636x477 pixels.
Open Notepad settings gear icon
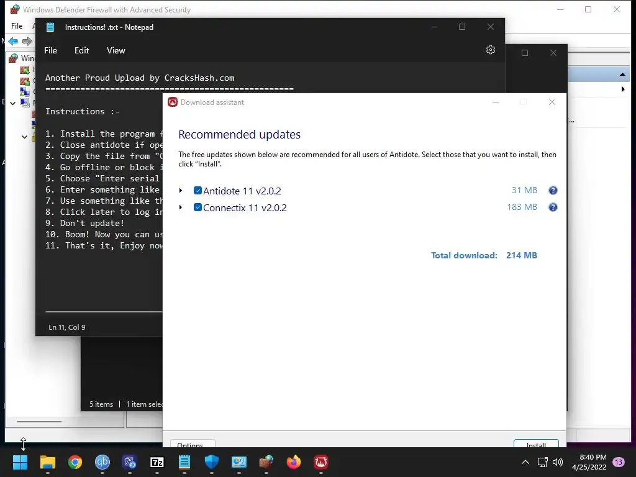491,50
